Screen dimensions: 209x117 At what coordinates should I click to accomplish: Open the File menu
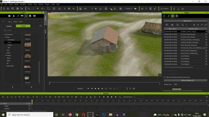(x=2, y=4)
